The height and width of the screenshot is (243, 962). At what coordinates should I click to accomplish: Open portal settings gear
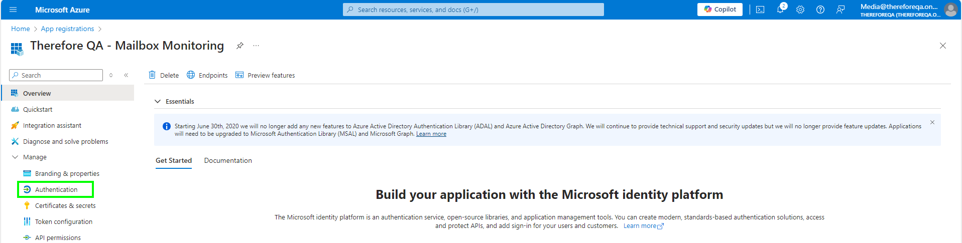[x=800, y=10]
